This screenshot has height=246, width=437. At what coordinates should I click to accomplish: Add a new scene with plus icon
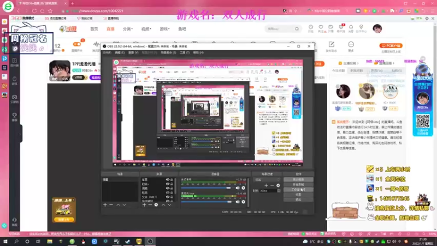tap(105, 204)
